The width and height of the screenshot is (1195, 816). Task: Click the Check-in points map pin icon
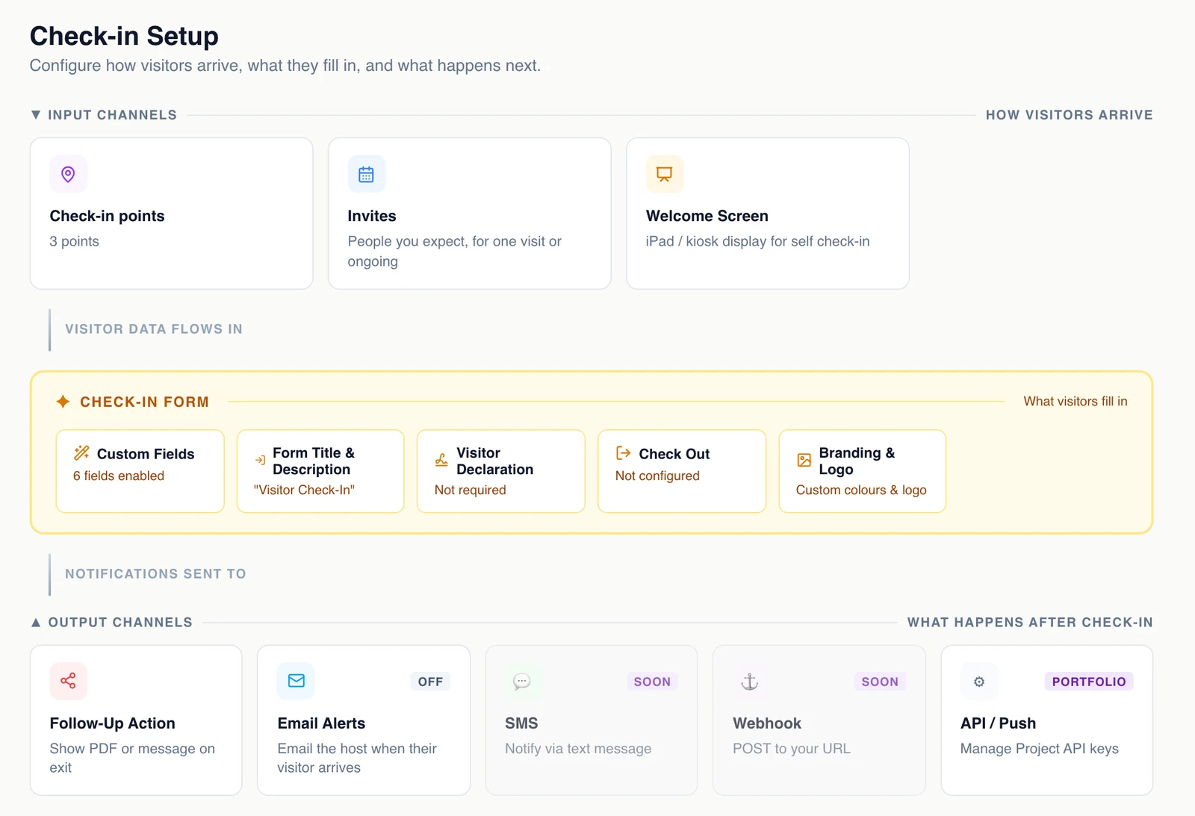pos(68,174)
